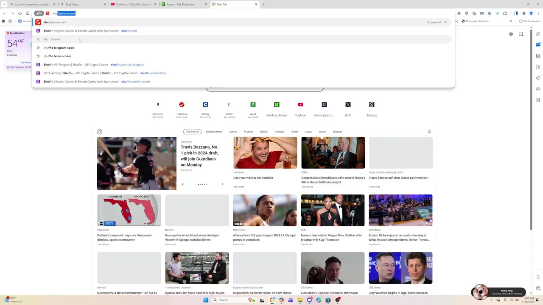
Task: Open the Online Sportsbook shortcut tile
Action: [324, 108]
